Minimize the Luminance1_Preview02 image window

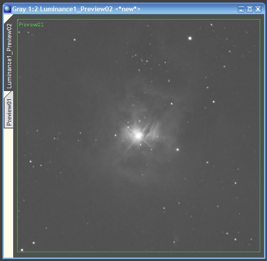tap(241, 9)
